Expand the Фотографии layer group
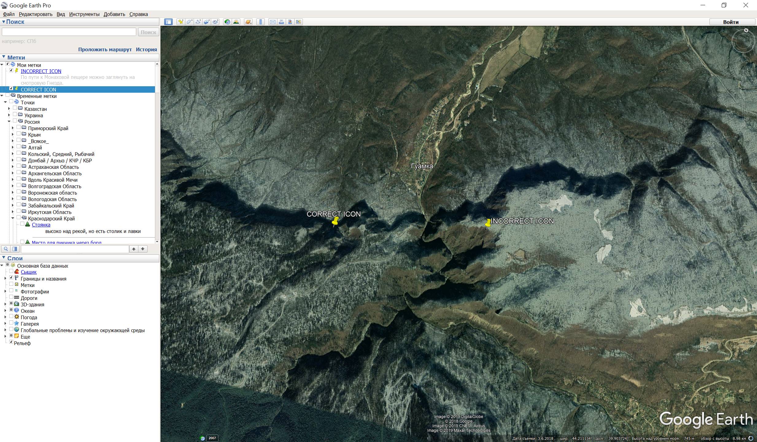Viewport: 757px width, 442px height. point(5,291)
